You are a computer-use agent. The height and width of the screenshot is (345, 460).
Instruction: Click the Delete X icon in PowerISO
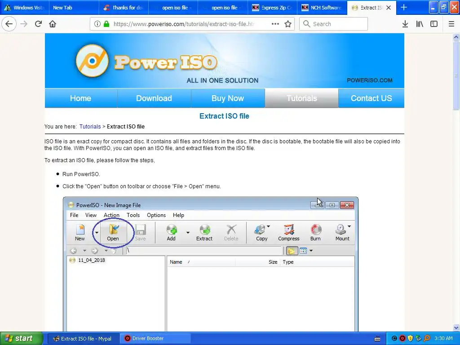pos(231,230)
